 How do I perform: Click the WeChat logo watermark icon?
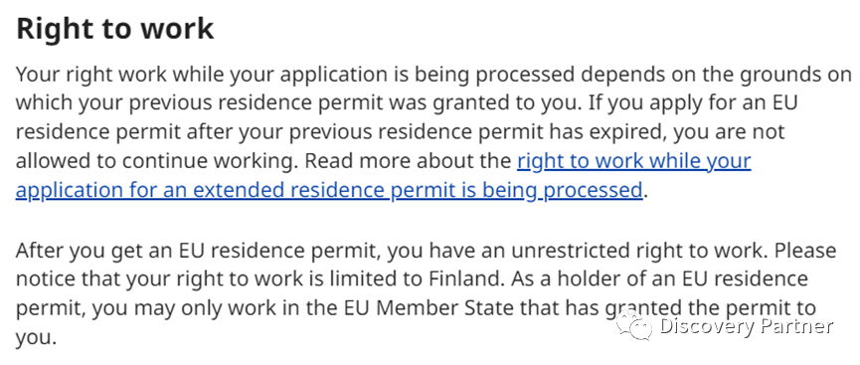point(634,324)
